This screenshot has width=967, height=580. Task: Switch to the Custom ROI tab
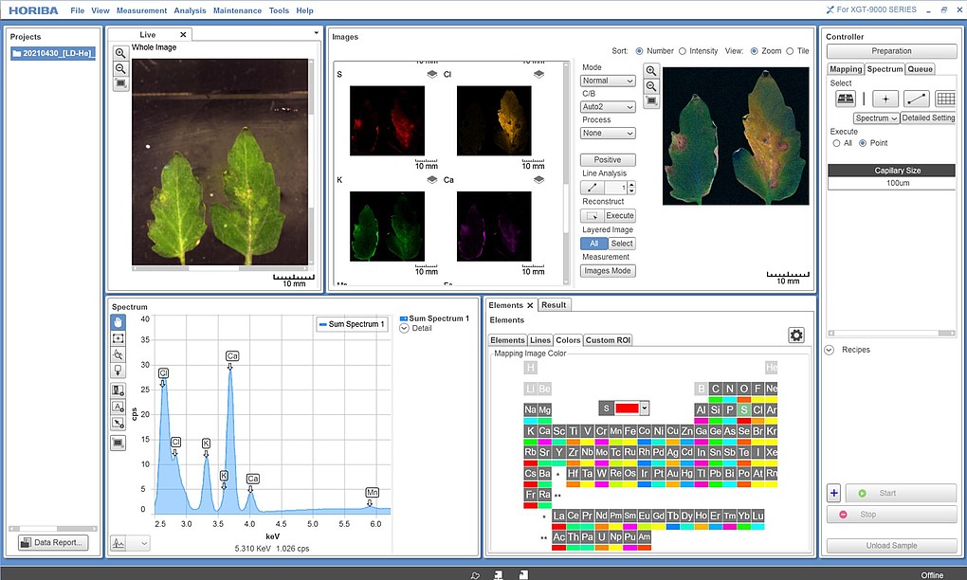[607, 340]
